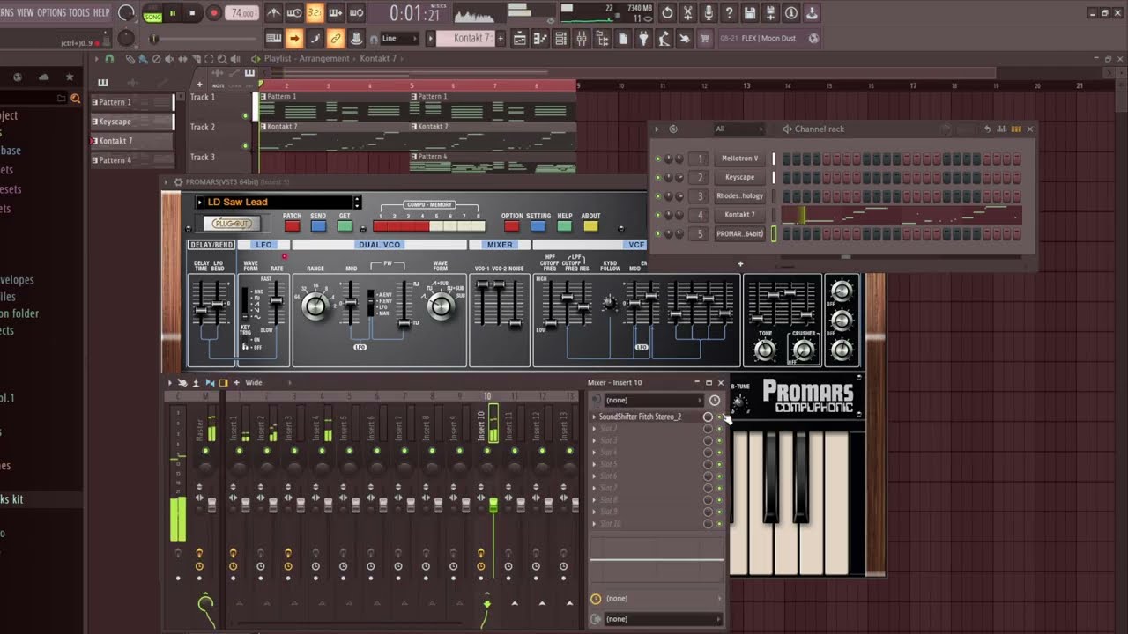The height and width of the screenshot is (634, 1128).
Task: Open the Tools menu
Action: (79, 13)
